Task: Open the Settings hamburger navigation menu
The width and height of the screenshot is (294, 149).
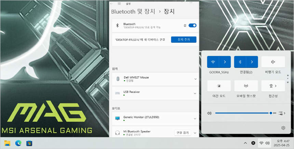Action: [x=119, y=3]
